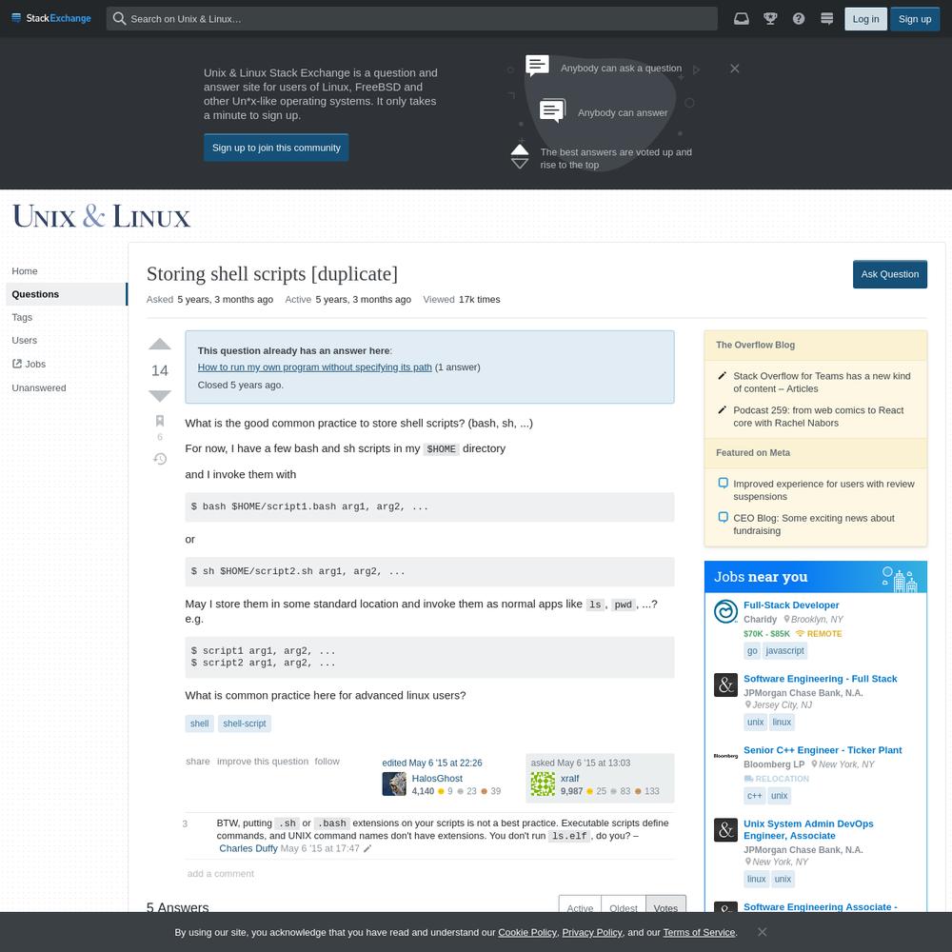Open the Cookie Policy link

pyautogui.click(x=527, y=933)
